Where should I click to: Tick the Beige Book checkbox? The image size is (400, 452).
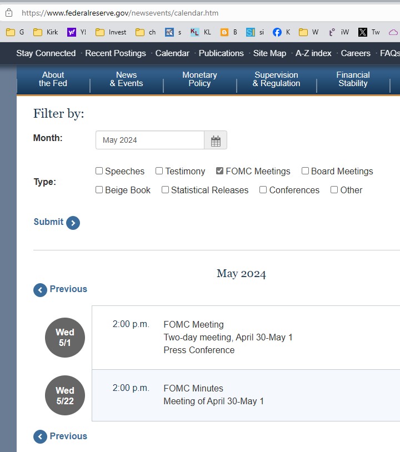99,190
